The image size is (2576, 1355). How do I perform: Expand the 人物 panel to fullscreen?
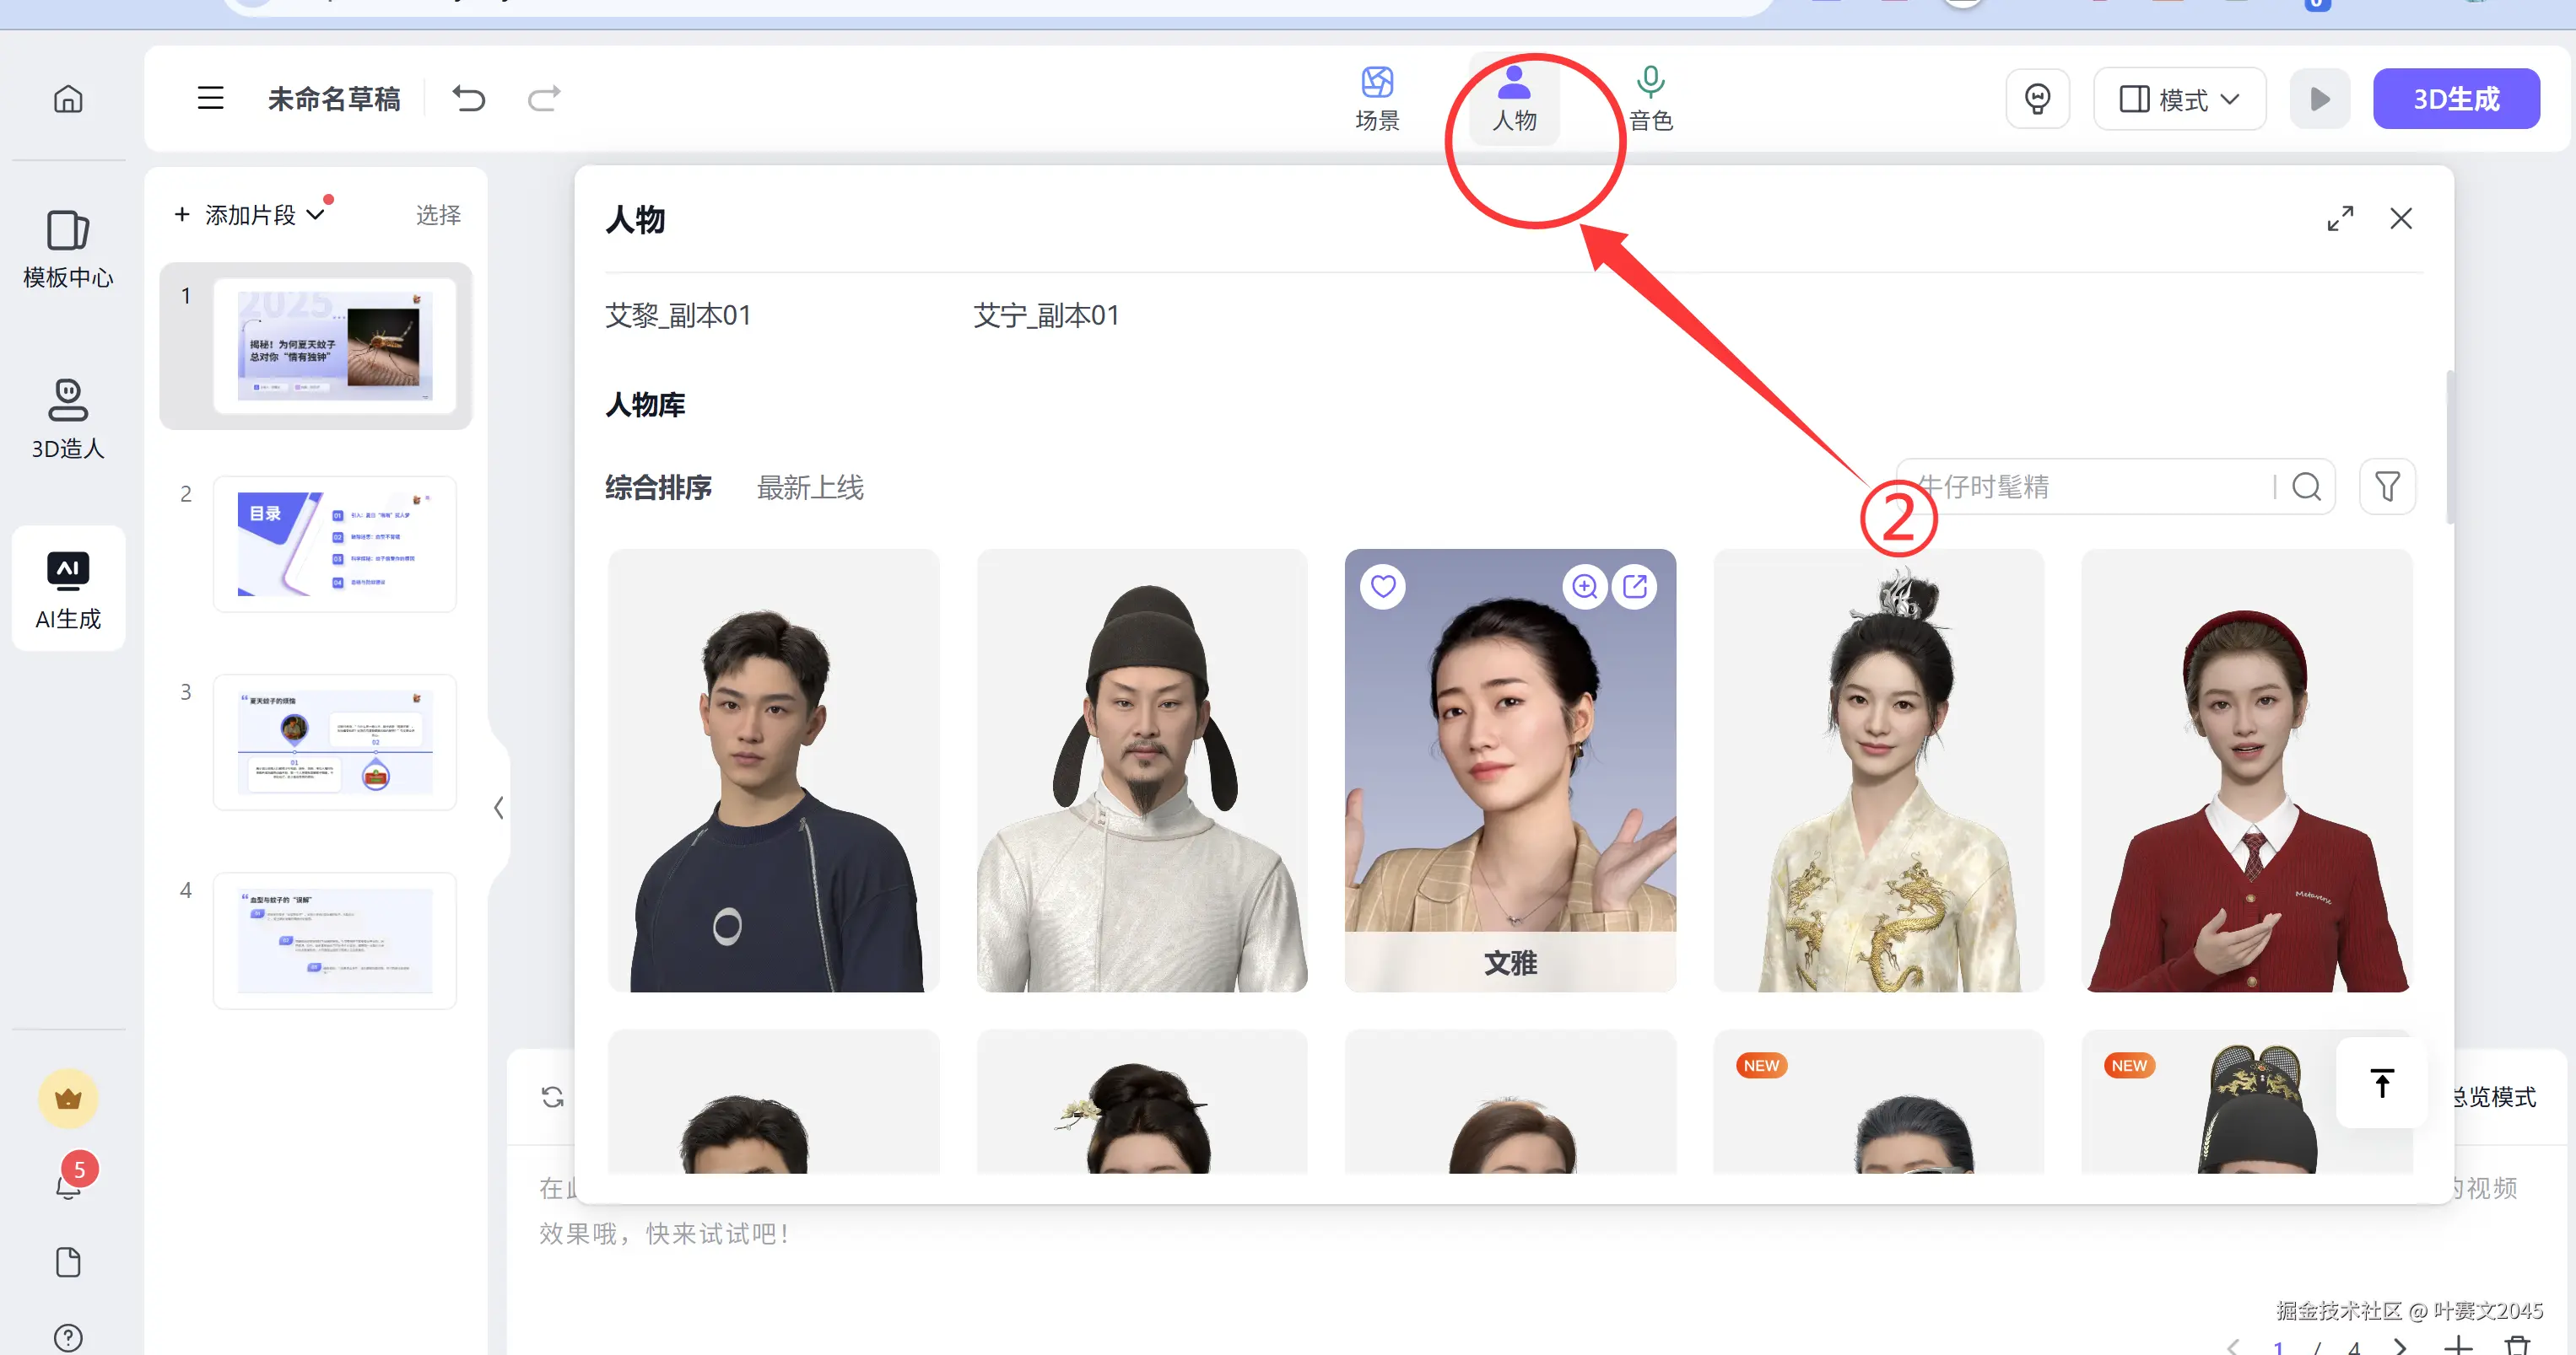point(2340,219)
